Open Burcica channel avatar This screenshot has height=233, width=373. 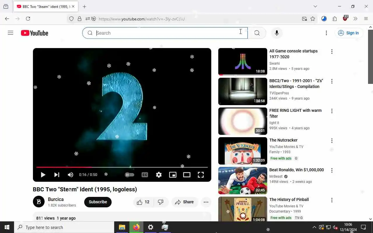pyautogui.click(x=39, y=202)
